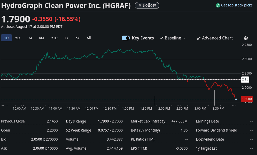Show the All time range
257x155 pixels.
click(x=89, y=38)
